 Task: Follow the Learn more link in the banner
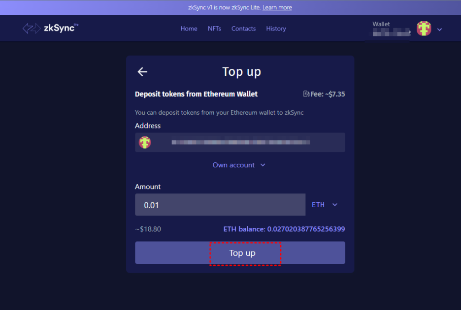coord(277,7)
